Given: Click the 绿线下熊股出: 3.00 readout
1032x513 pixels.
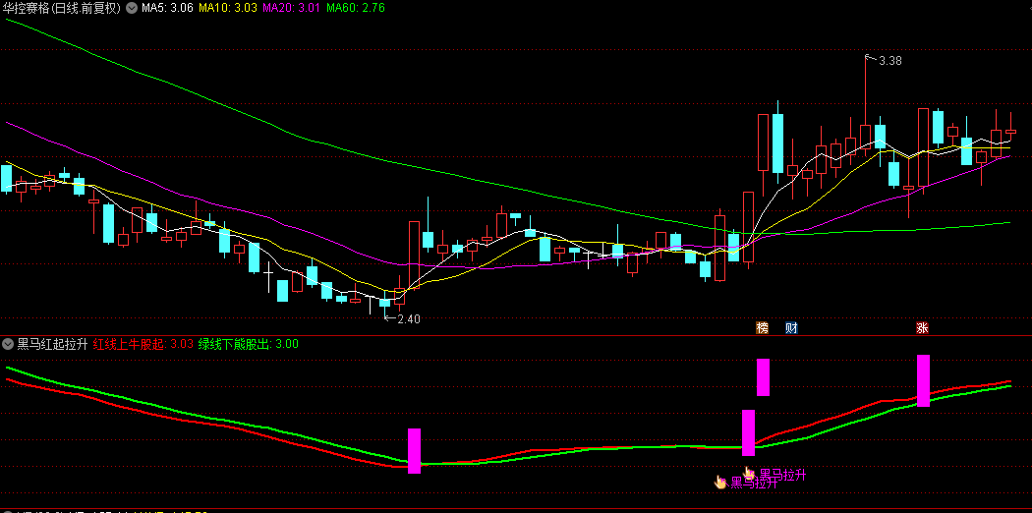Looking at the screenshot, I should click(249, 344).
